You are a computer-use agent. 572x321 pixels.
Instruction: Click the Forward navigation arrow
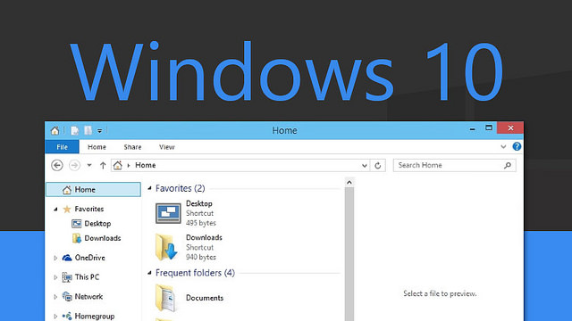point(74,165)
